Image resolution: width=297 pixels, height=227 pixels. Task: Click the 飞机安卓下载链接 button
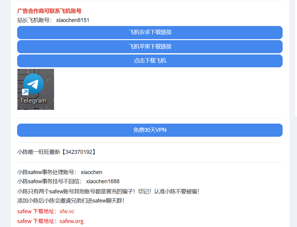pyautogui.click(x=150, y=32)
